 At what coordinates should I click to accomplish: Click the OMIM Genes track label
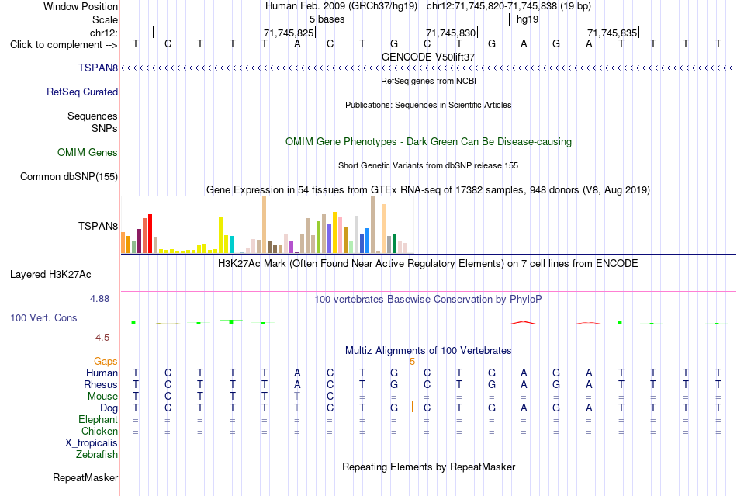87,152
